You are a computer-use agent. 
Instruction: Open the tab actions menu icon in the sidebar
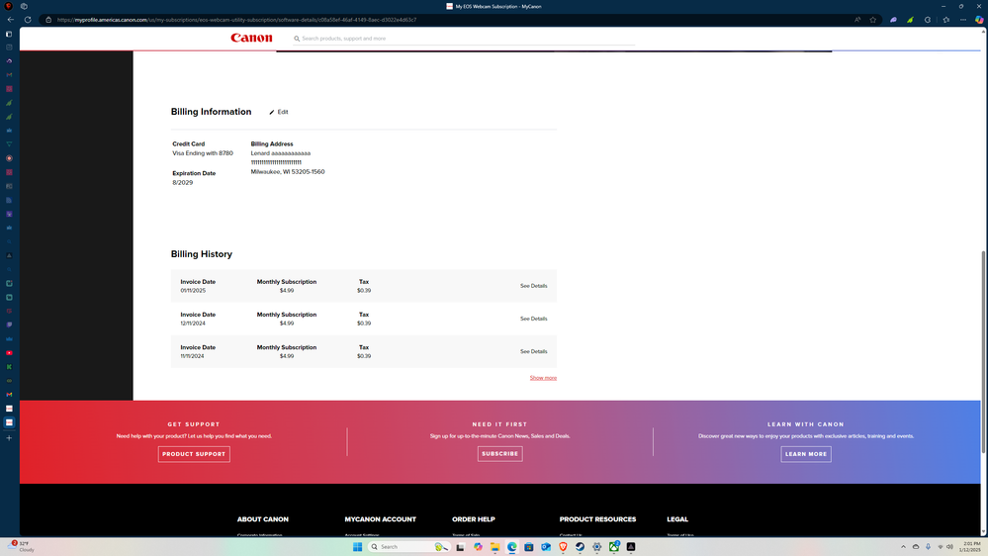point(9,34)
